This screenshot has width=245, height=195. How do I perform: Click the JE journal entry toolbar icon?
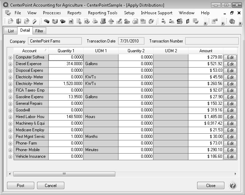click(x=71, y=21)
